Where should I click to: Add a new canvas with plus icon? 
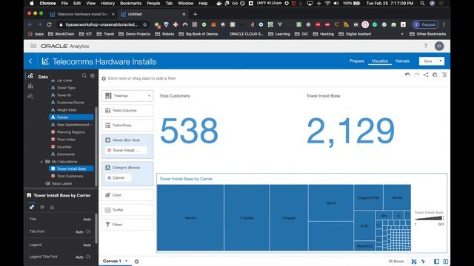(136, 262)
